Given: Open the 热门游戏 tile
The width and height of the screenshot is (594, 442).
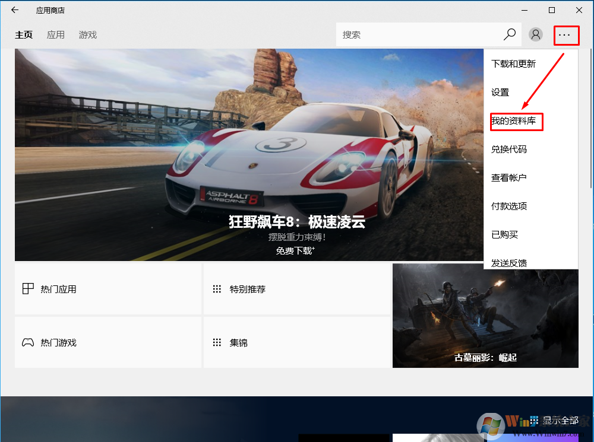Looking at the screenshot, I should (x=108, y=342).
